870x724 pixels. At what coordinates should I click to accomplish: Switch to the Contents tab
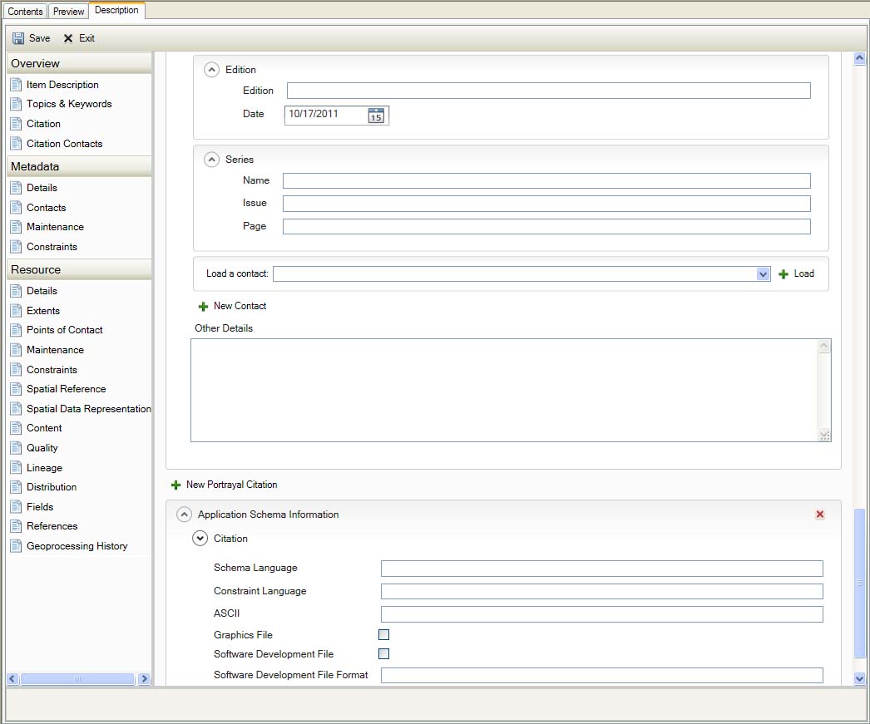click(x=25, y=12)
